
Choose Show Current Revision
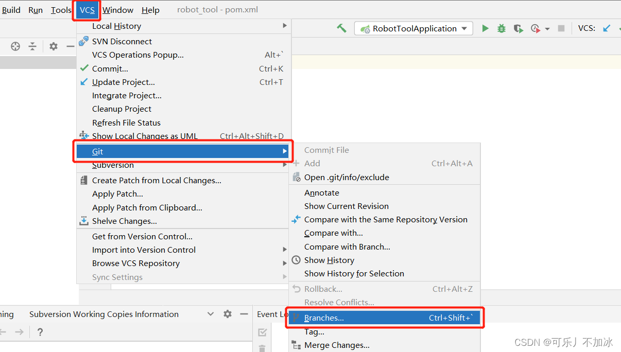click(385, 206)
